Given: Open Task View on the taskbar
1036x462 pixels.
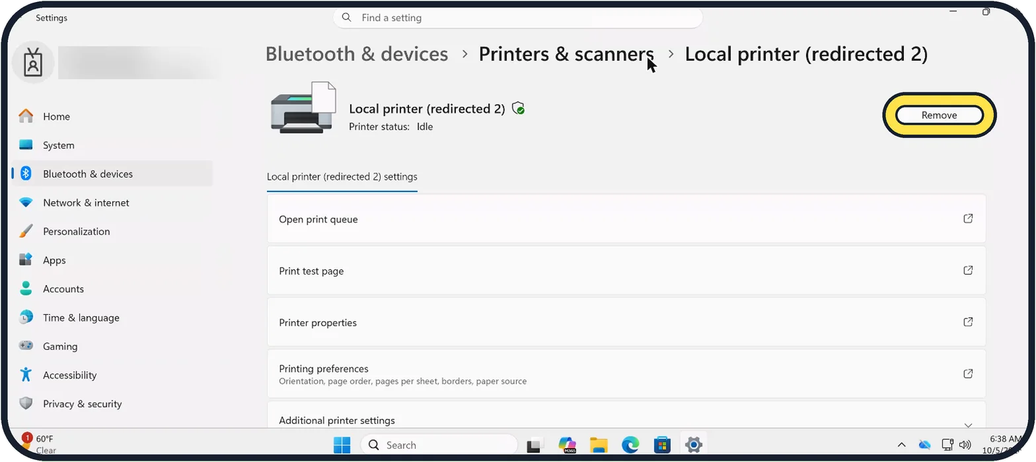Looking at the screenshot, I should pos(534,445).
